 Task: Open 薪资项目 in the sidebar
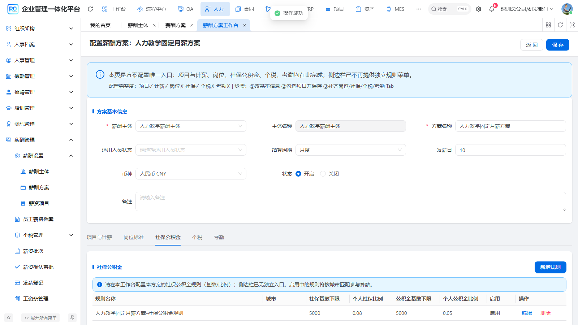(39, 203)
